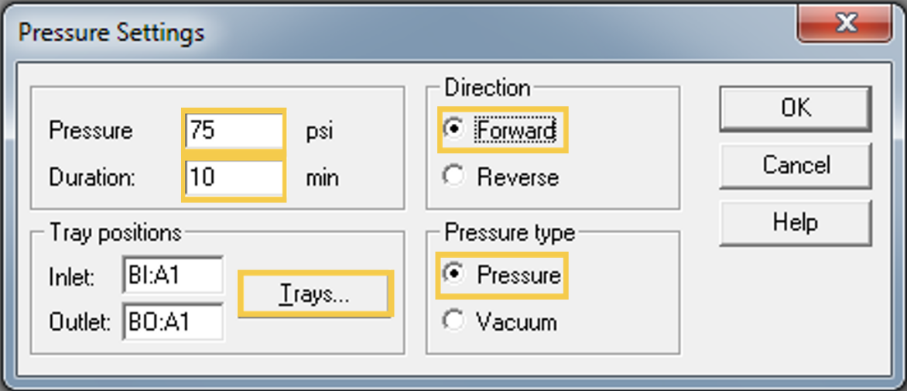Click the 'Duration:' field label
The width and height of the screenshot is (907, 391).
(x=92, y=177)
